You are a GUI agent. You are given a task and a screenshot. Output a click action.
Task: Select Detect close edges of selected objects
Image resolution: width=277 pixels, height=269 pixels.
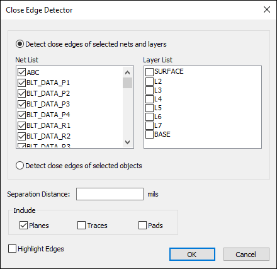[x=20, y=166]
